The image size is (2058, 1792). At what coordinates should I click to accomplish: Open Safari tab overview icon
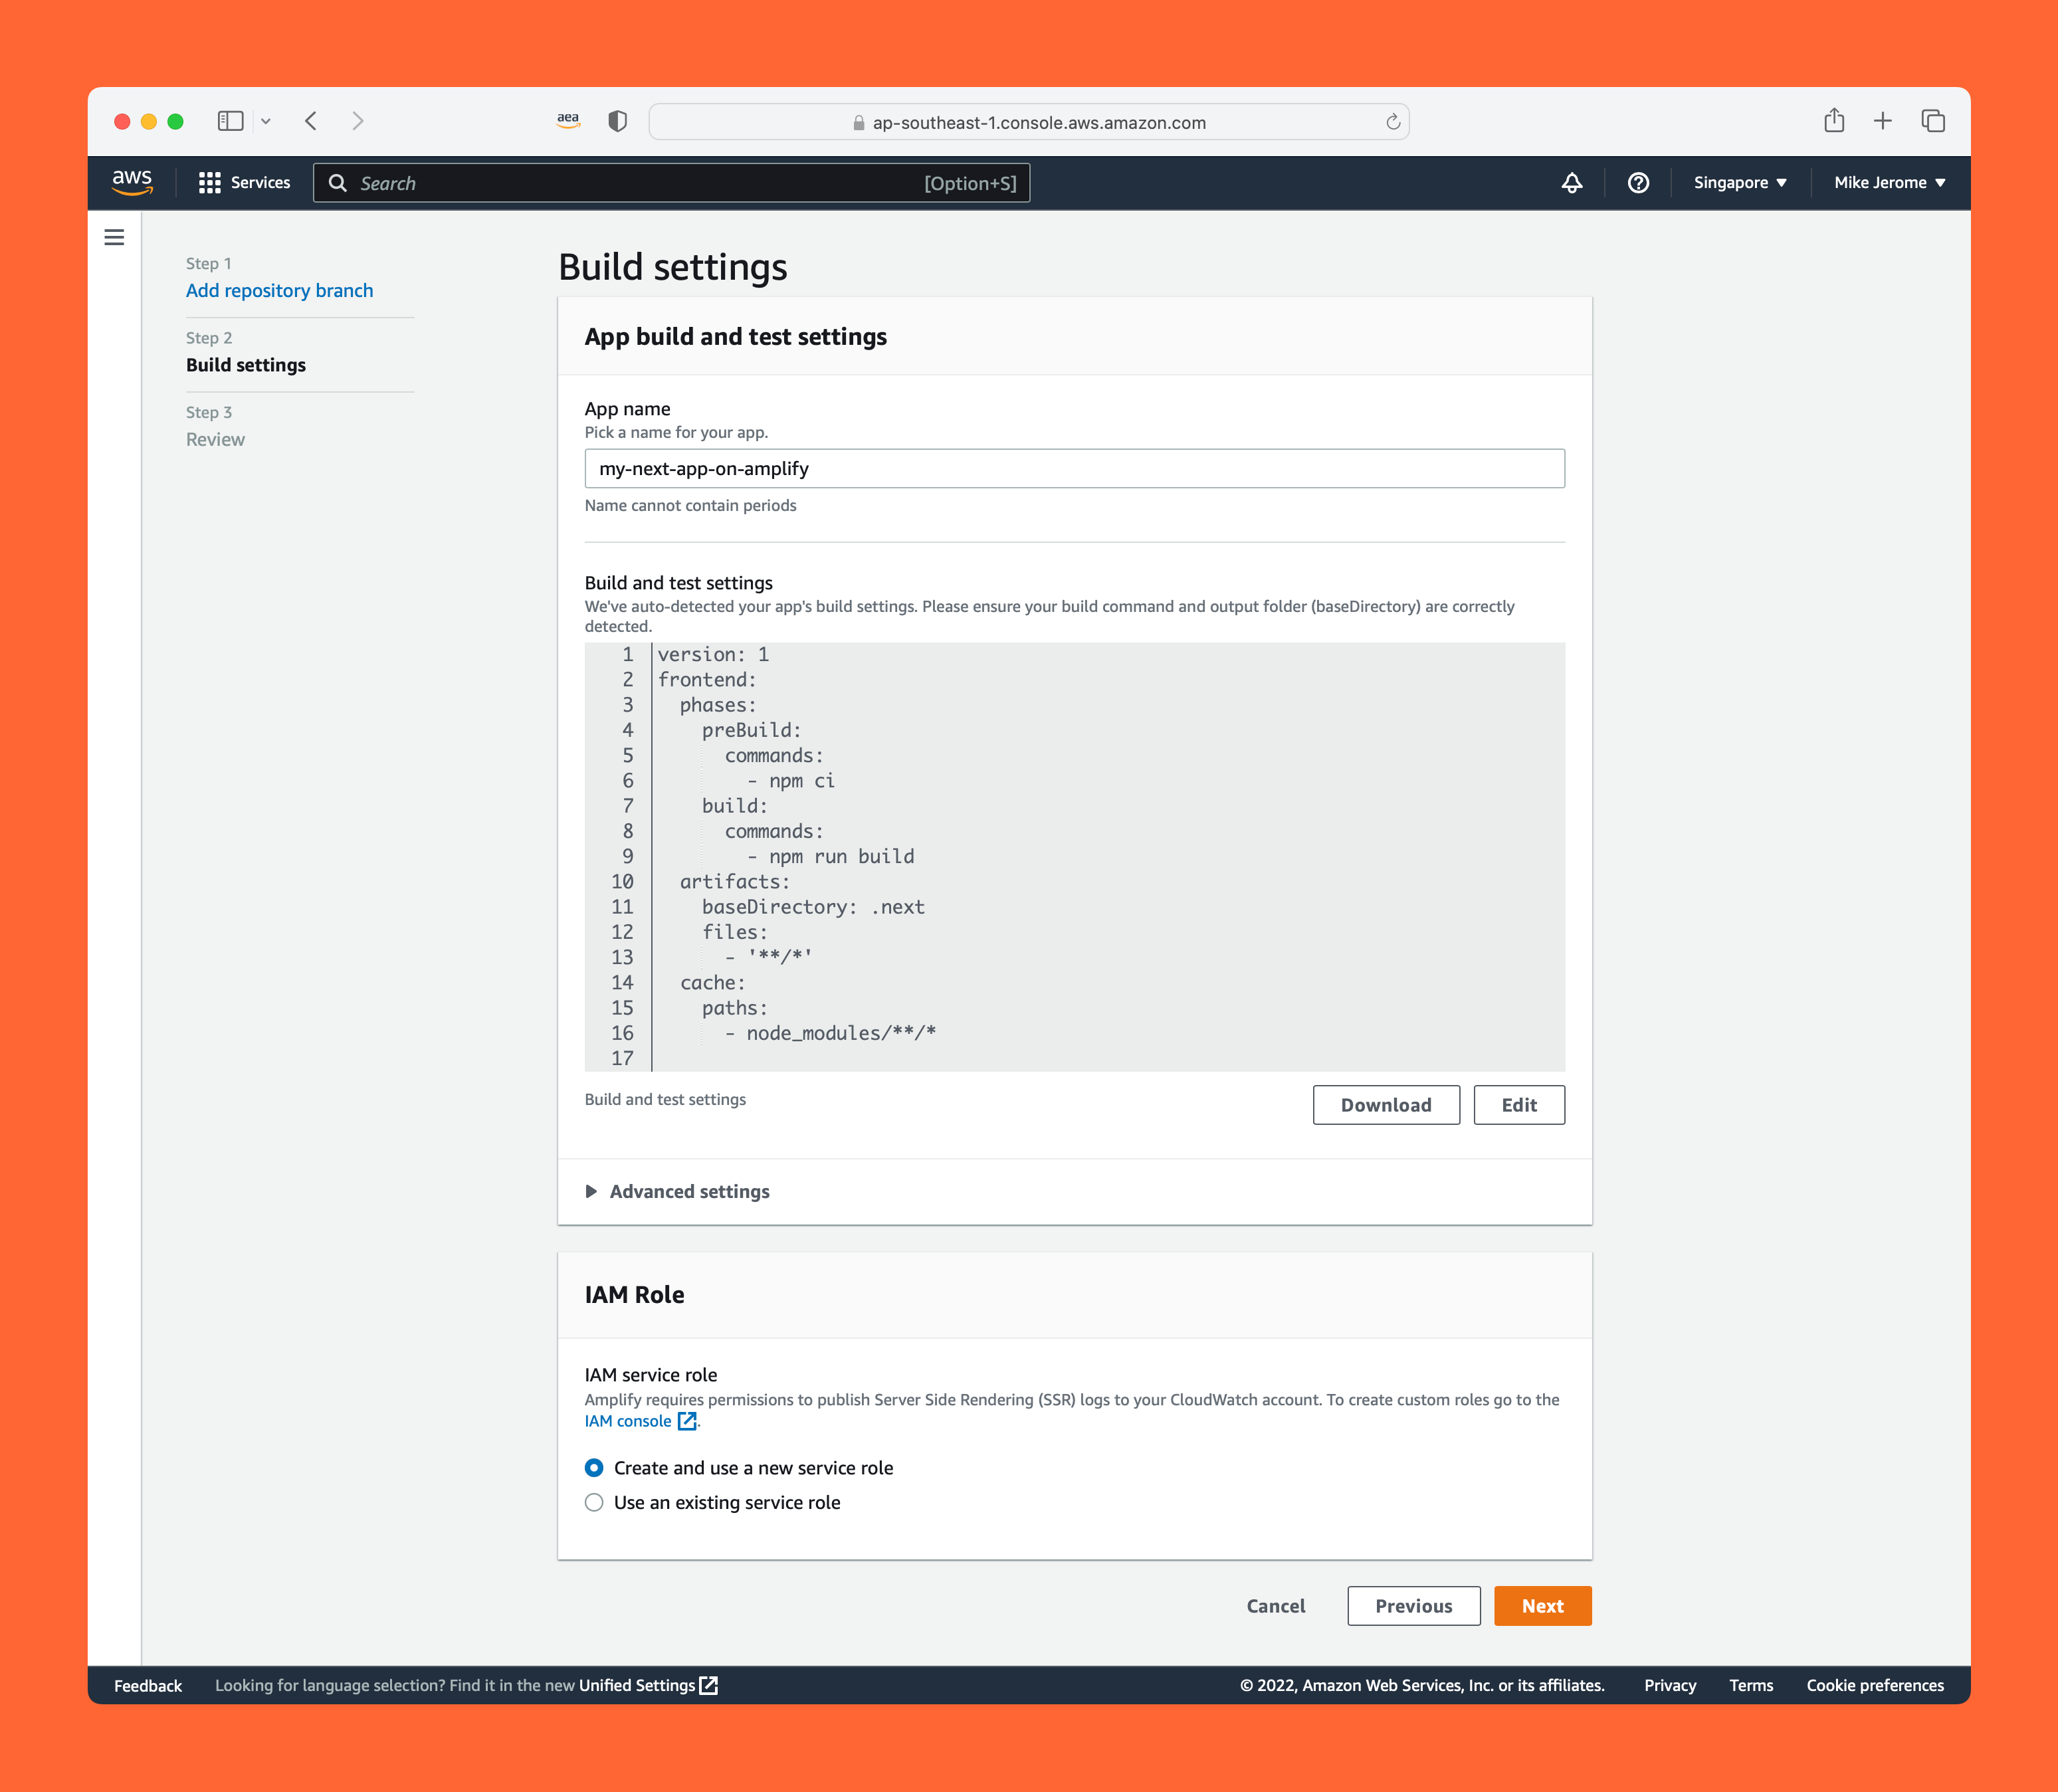click(x=1932, y=121)
